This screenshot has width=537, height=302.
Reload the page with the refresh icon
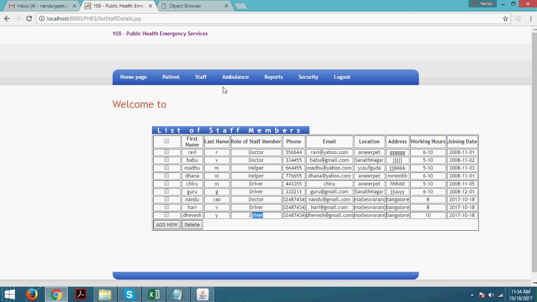click(x=29, y=18)
